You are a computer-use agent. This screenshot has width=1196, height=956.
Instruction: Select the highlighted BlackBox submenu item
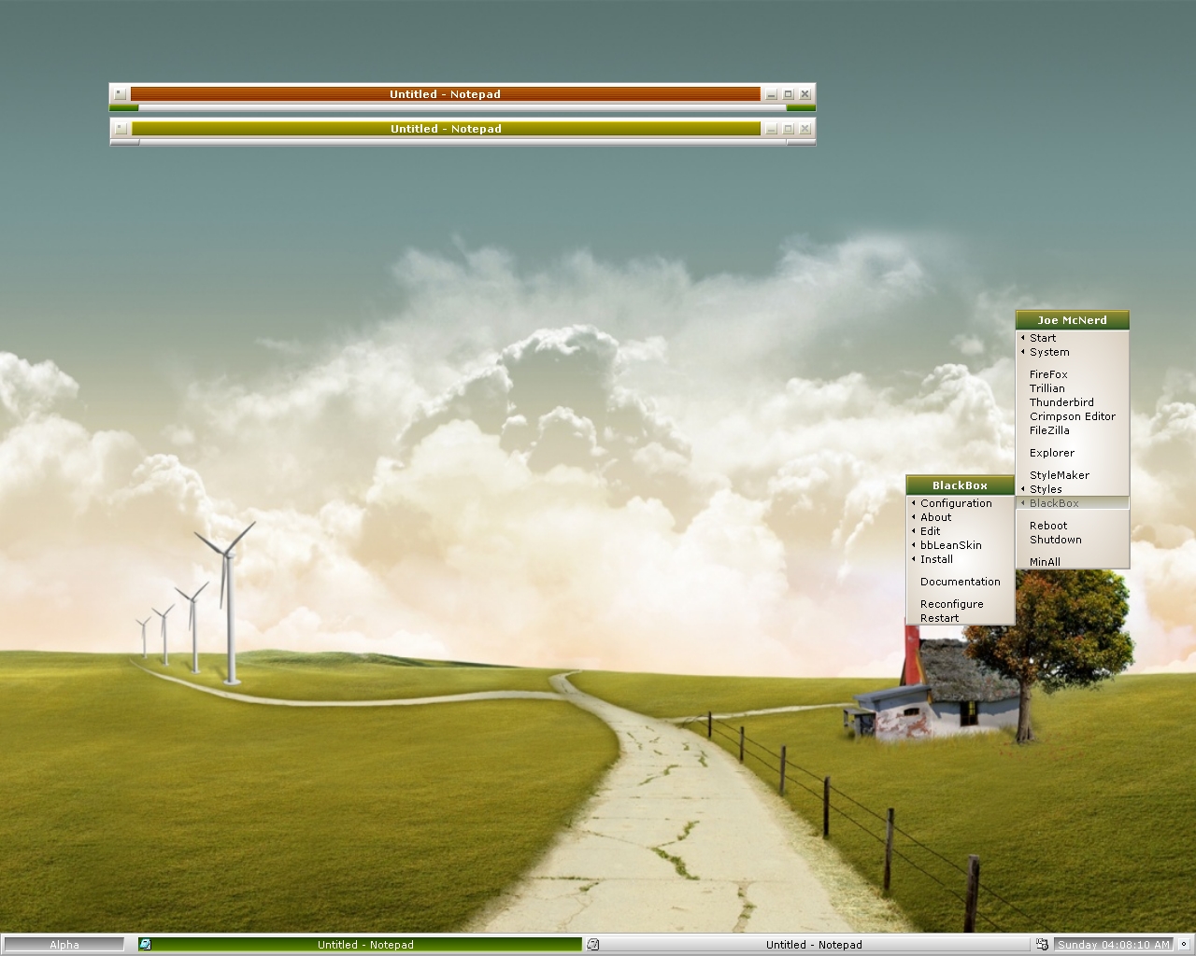tap(1073, 503)
